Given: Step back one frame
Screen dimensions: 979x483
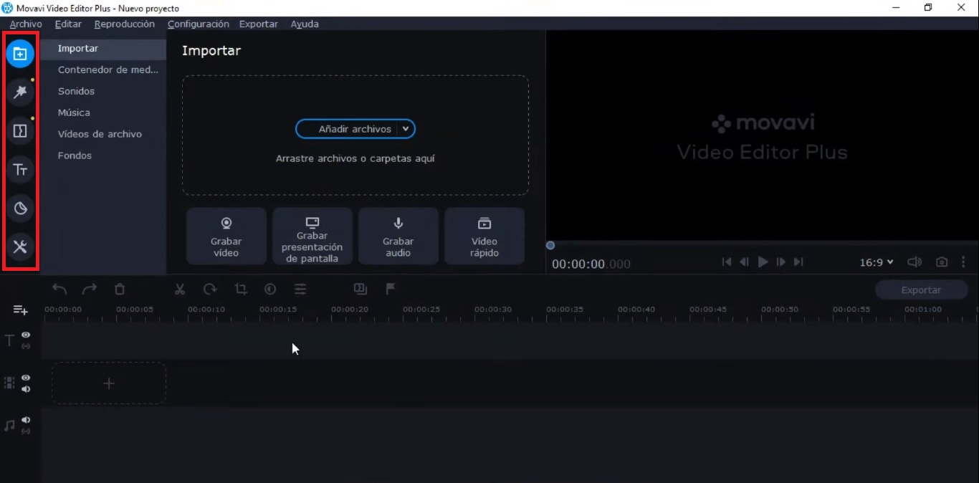Looking at the screenshot, I should click(x=744, y=262).
